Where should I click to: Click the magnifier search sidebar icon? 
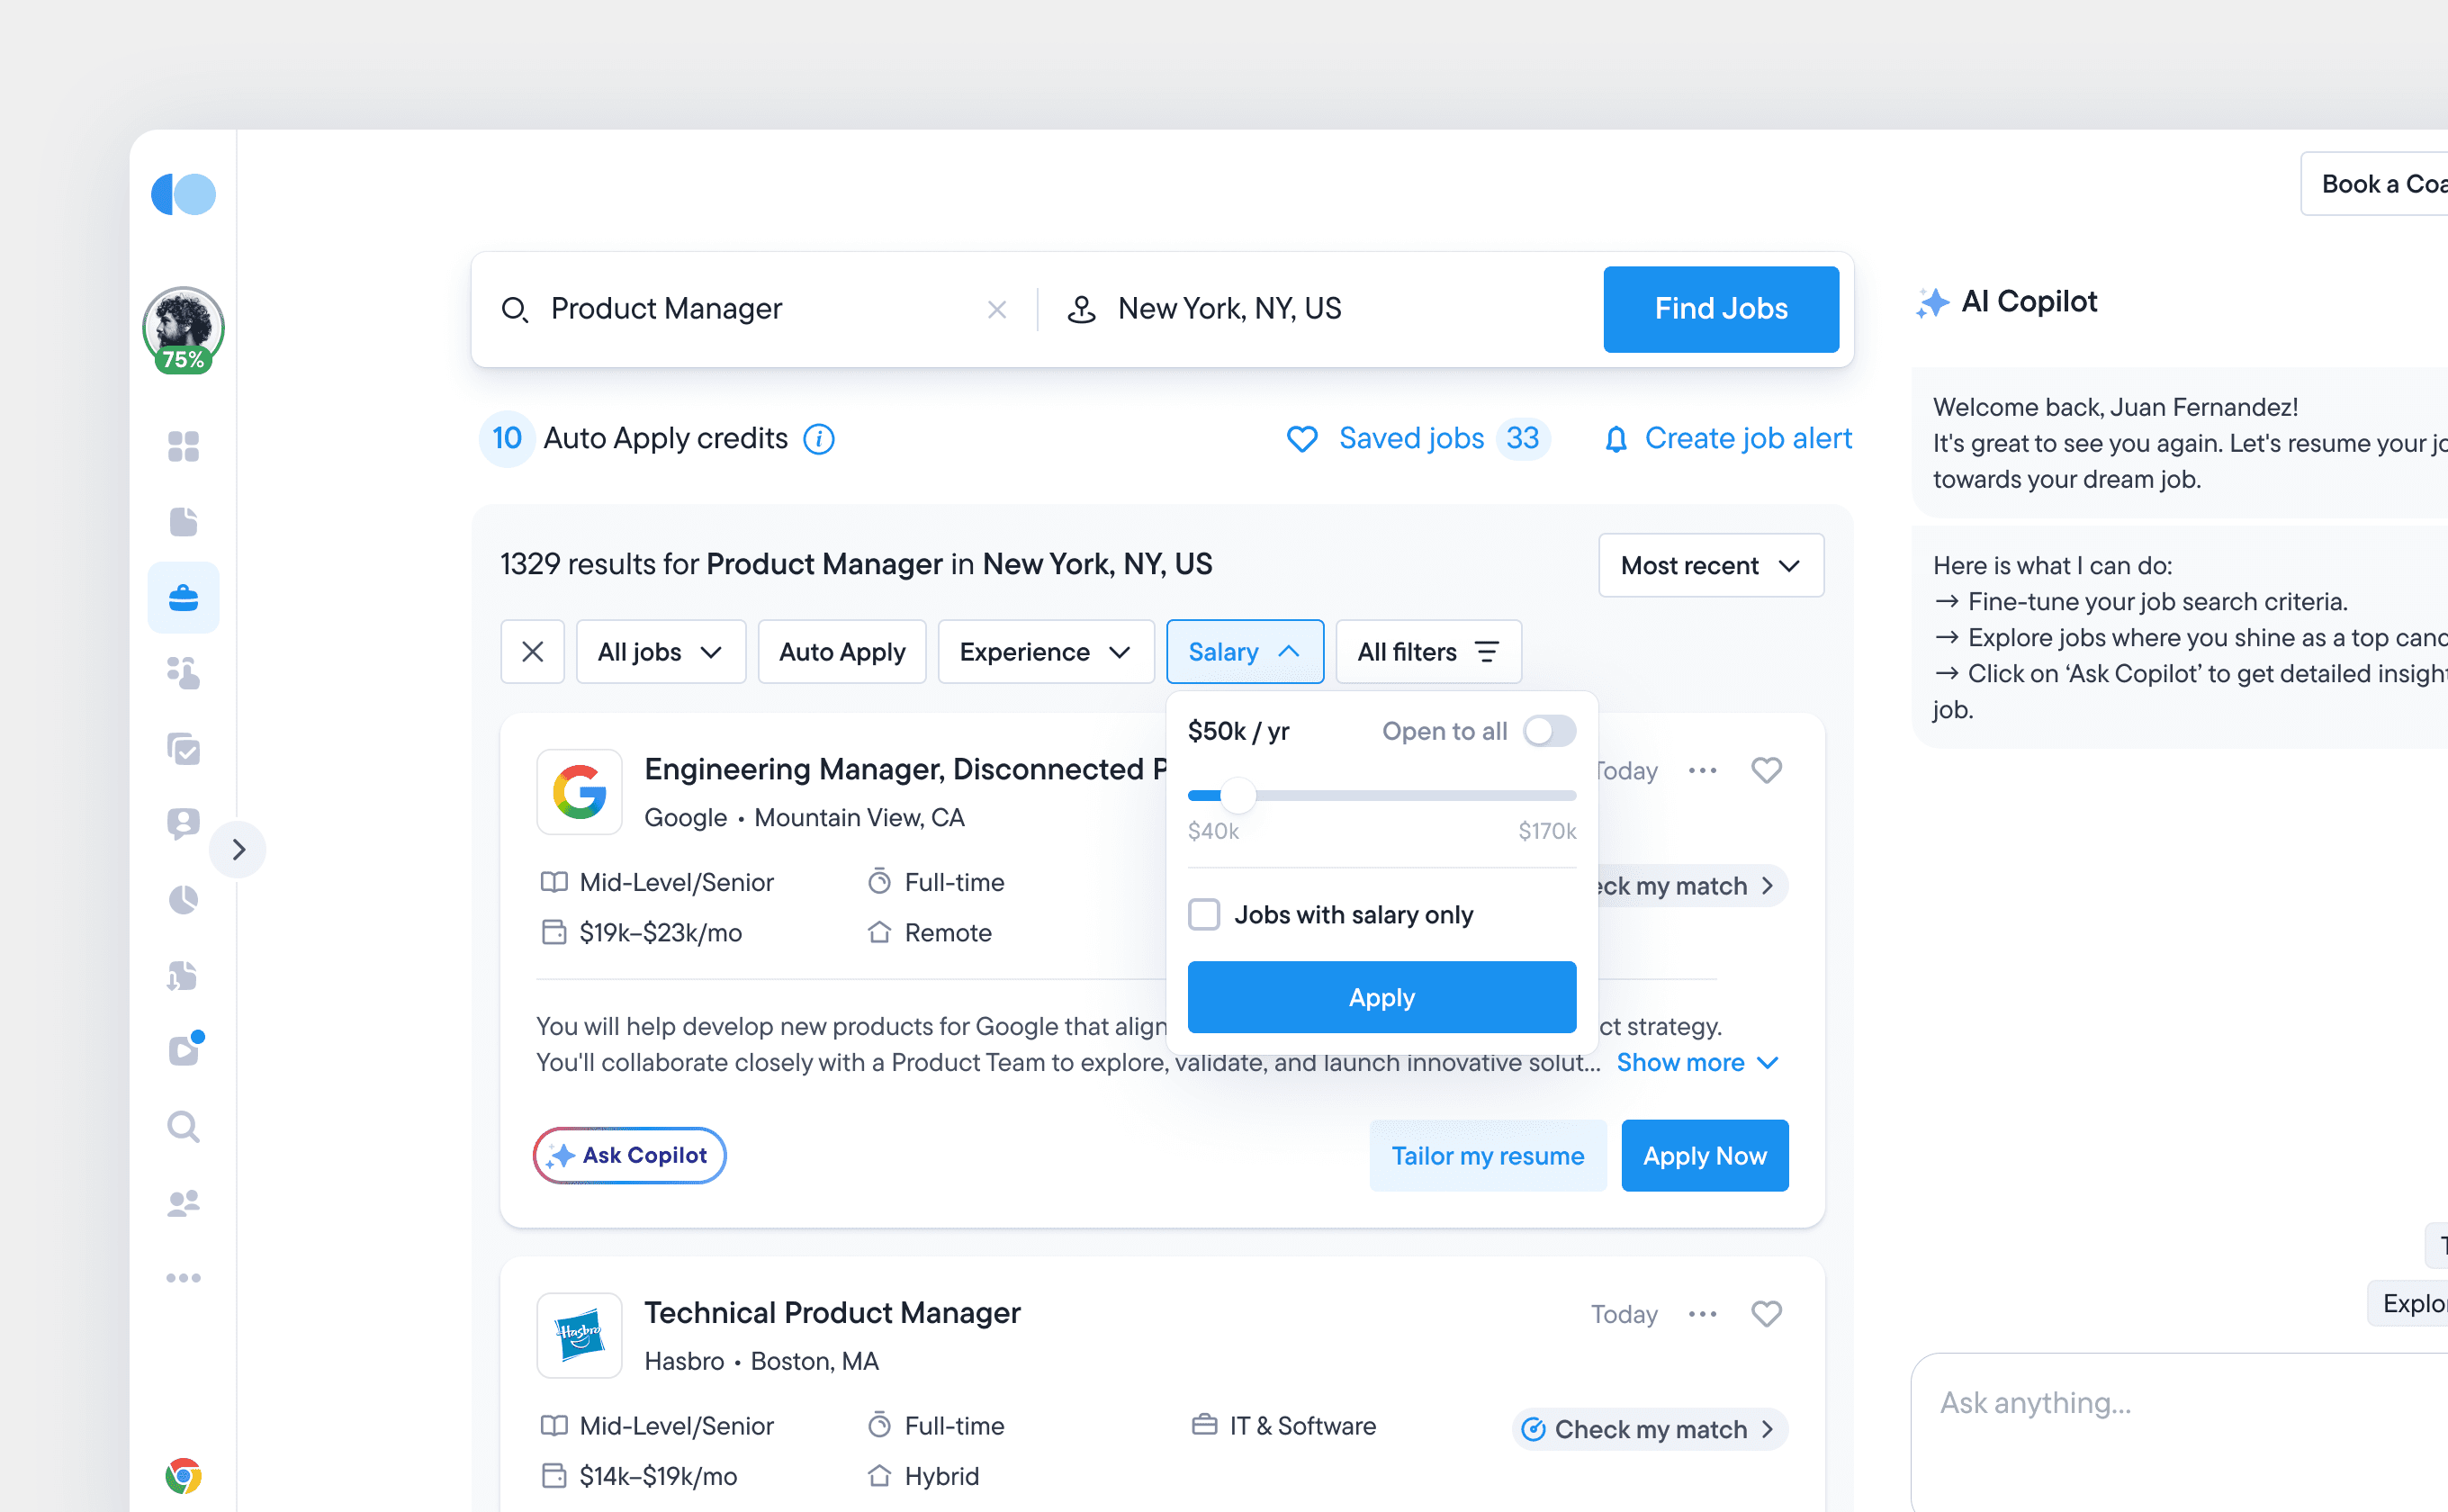click(x=183, y=1126)
